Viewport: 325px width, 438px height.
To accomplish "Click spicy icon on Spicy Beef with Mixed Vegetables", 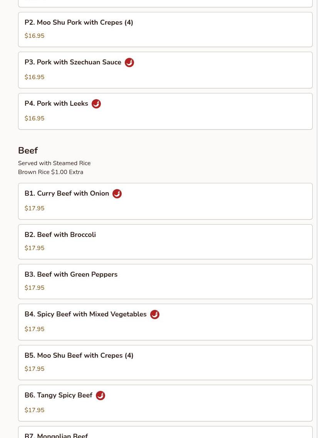I will click(x=155, y=315).
